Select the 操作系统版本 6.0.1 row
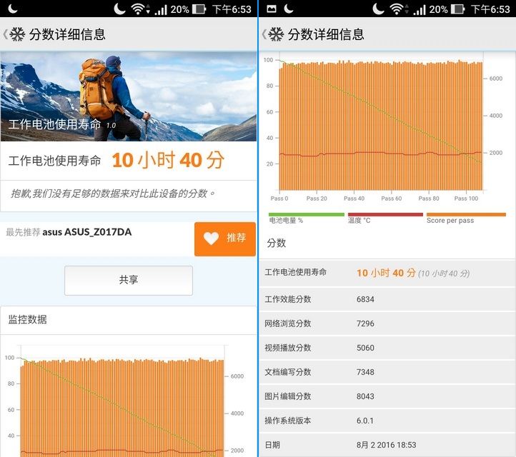Image resolution: width=516 pixels, height=457 pixels. tap(387, 421)
